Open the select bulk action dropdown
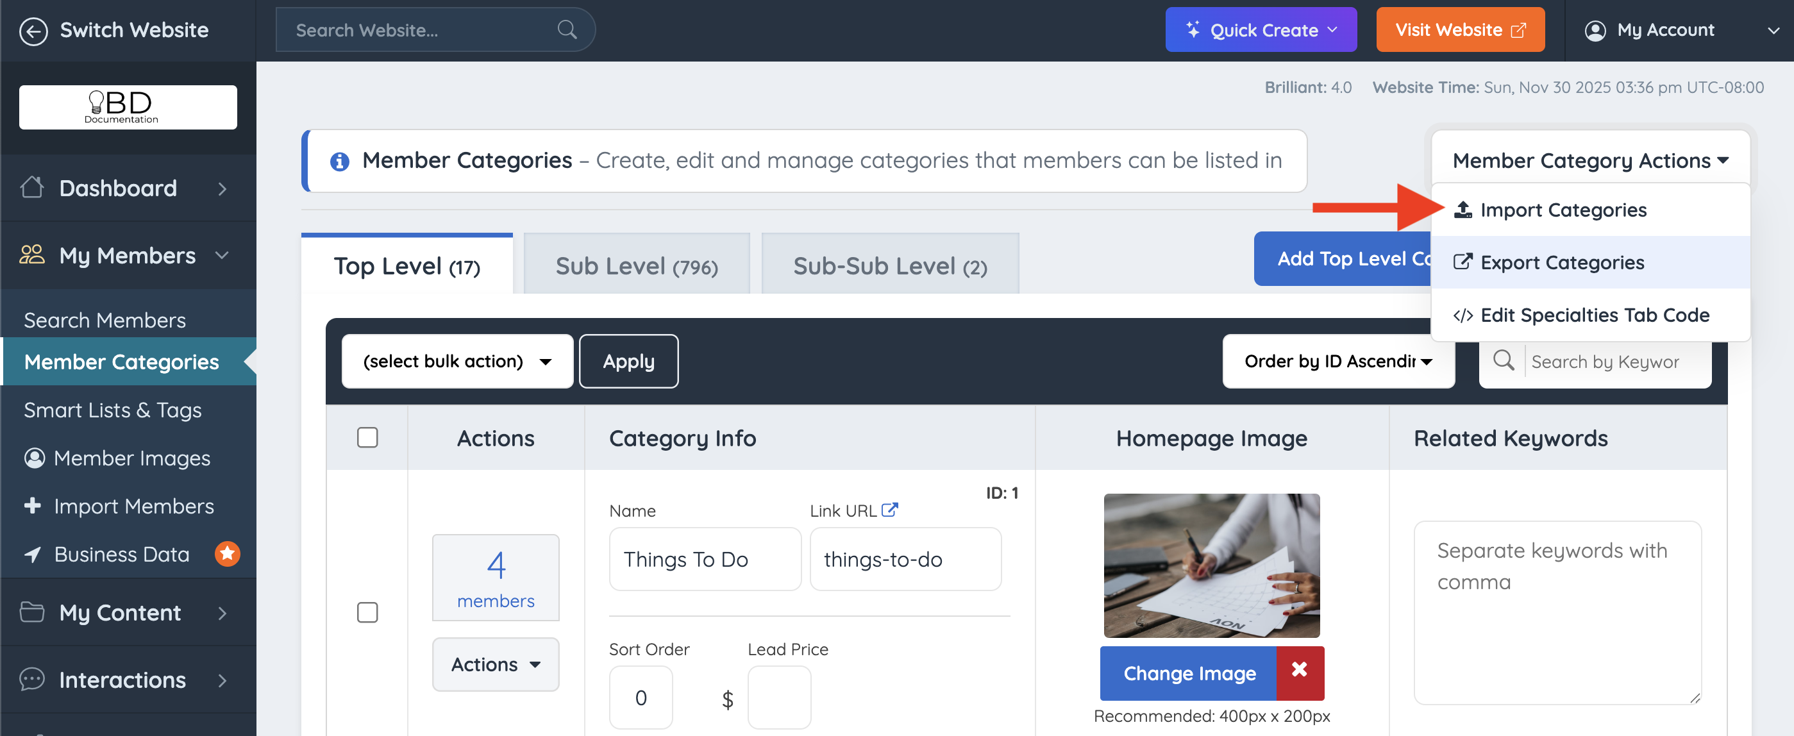Screen dimensions: 1794x736 tap(457, 362)
